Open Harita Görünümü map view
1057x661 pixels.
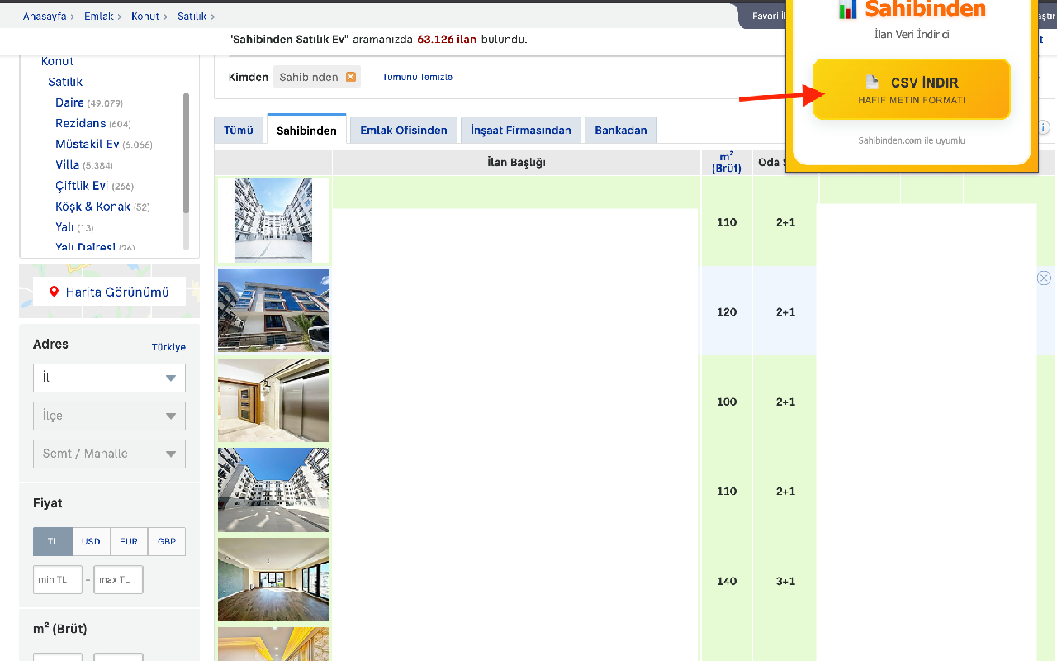[109, 292]
